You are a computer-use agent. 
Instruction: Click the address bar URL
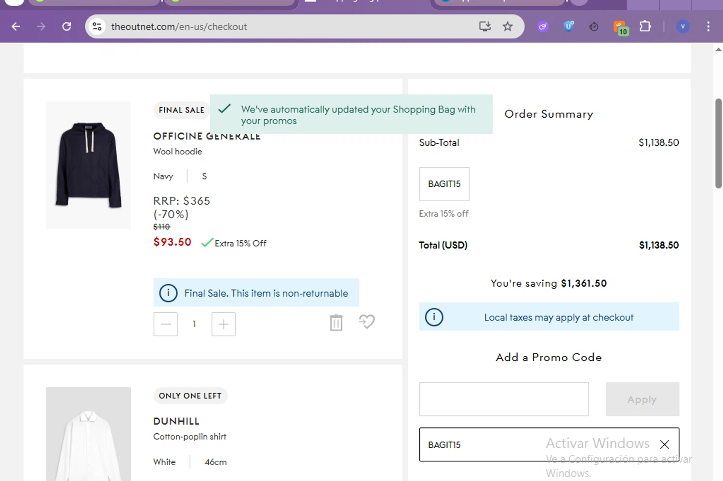click(179, 27)
